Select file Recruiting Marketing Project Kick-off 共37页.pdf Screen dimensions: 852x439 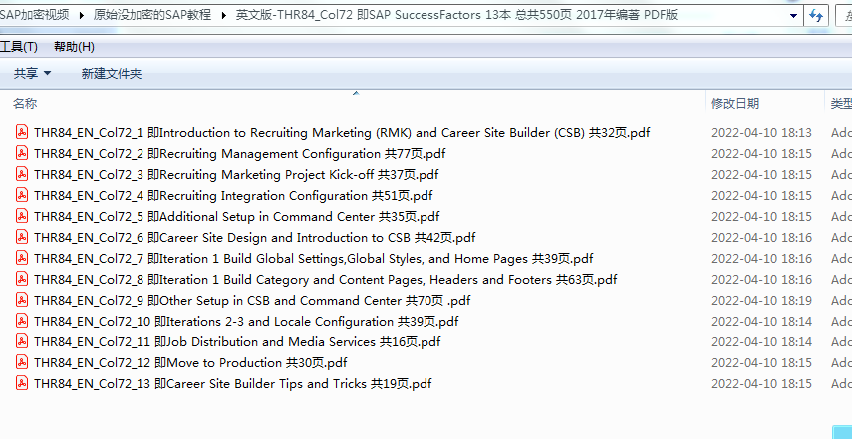[236, 175]
